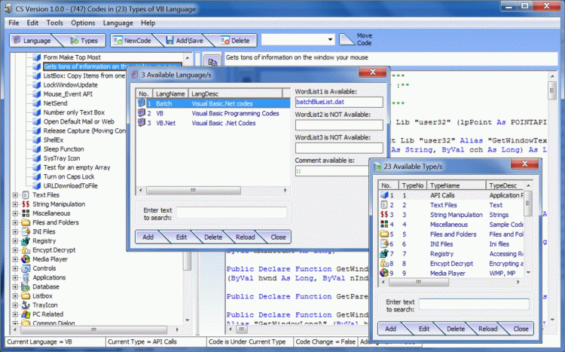Screen dimensions: 565x352
Task: Open the Help menu
Action: pyautogui.click(x=148, y=23)
